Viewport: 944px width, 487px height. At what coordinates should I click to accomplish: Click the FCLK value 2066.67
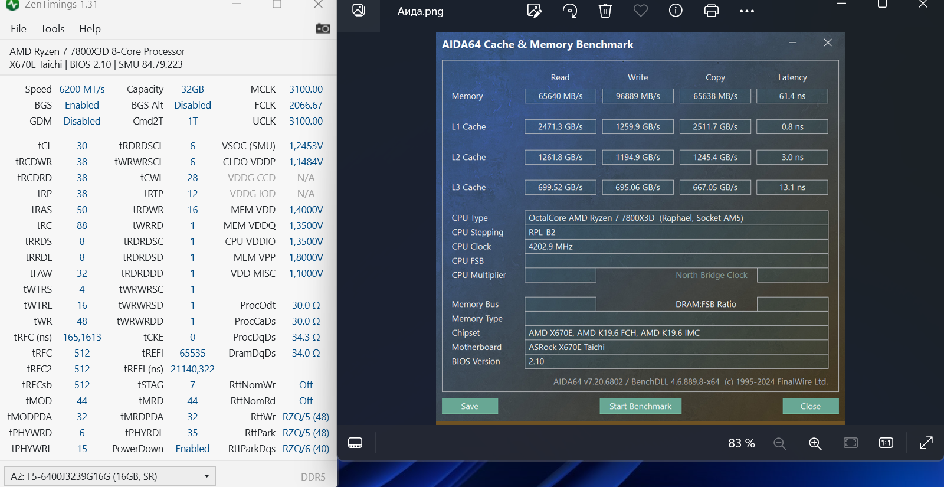pyautogui.click(x=306, y=105)
